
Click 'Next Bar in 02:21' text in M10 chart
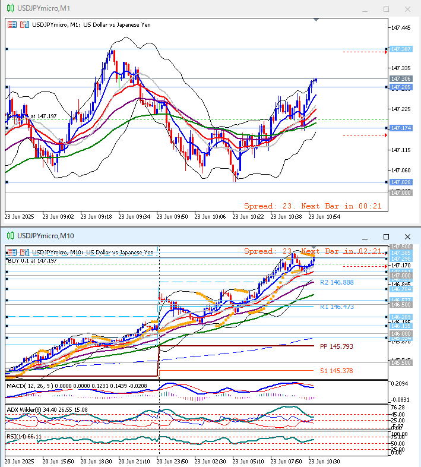[x=341, y=251]
